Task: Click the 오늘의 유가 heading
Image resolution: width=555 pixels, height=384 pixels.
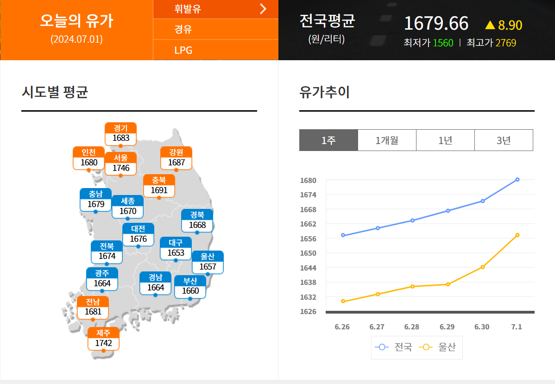Action: coord(76,21)
